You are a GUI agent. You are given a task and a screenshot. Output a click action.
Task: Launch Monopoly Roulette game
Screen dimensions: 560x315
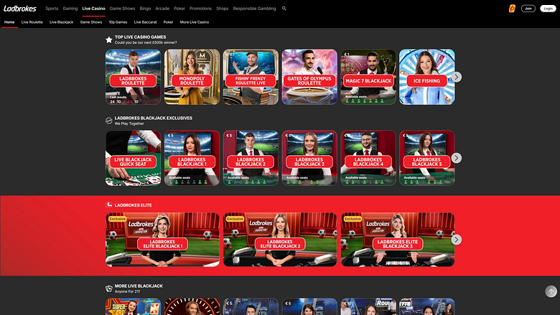coord(192,77)
